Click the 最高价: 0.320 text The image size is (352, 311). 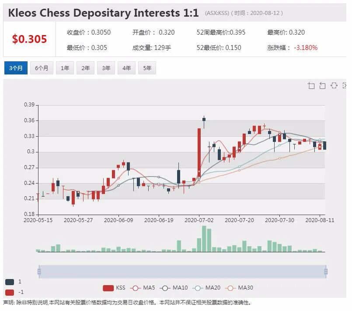[x=286, y=32]
